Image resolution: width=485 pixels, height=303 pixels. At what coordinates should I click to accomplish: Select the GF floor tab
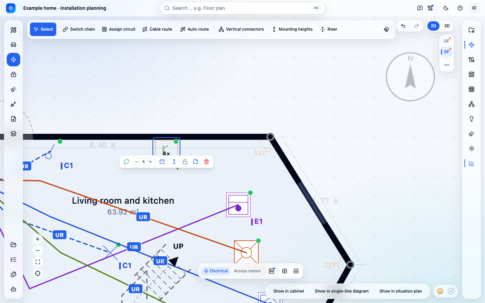pos(447,52)
